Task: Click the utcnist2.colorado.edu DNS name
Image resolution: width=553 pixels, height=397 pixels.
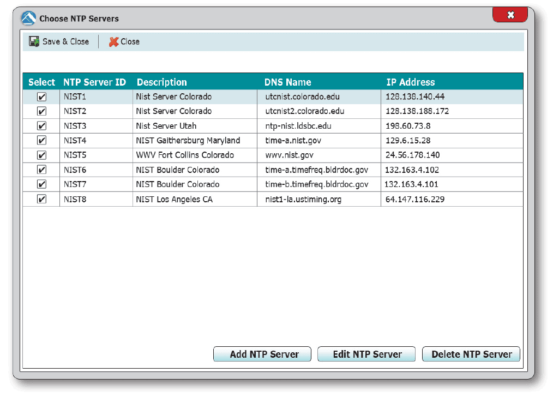Action: [x=305, y=111]
